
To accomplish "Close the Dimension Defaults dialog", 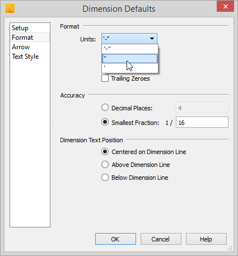I will pos(225,7).
